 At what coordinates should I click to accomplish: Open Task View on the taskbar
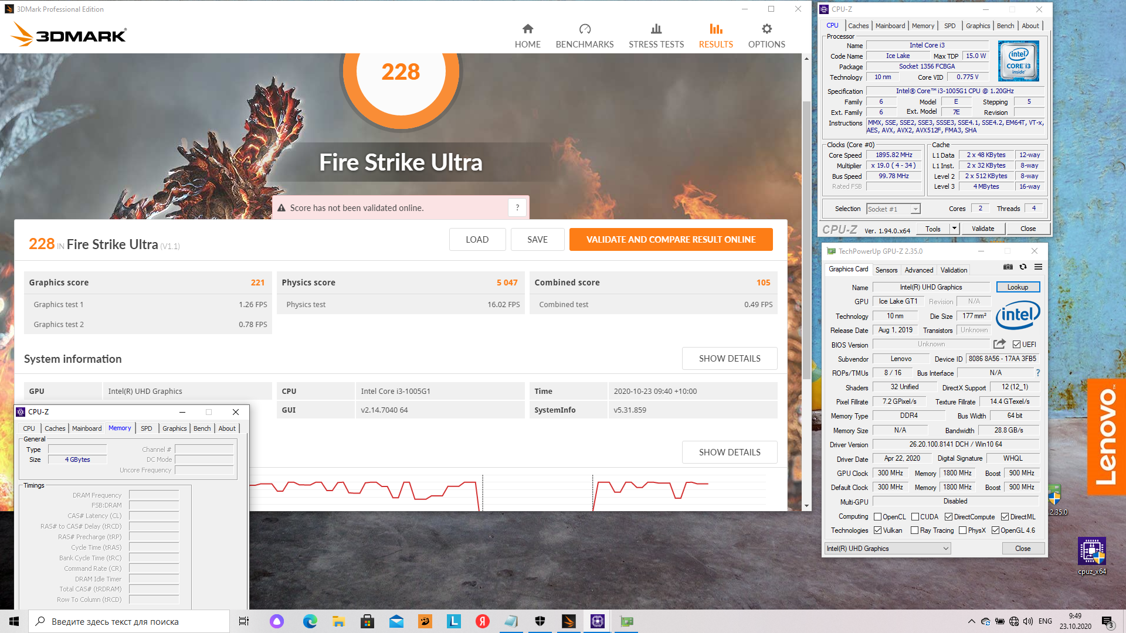[244, 621]
